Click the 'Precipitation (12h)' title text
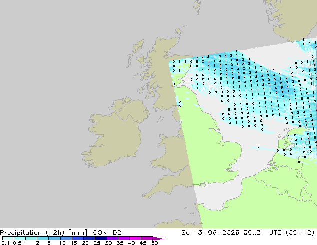Viewport: 317px width, 245px height. (32, 233)
